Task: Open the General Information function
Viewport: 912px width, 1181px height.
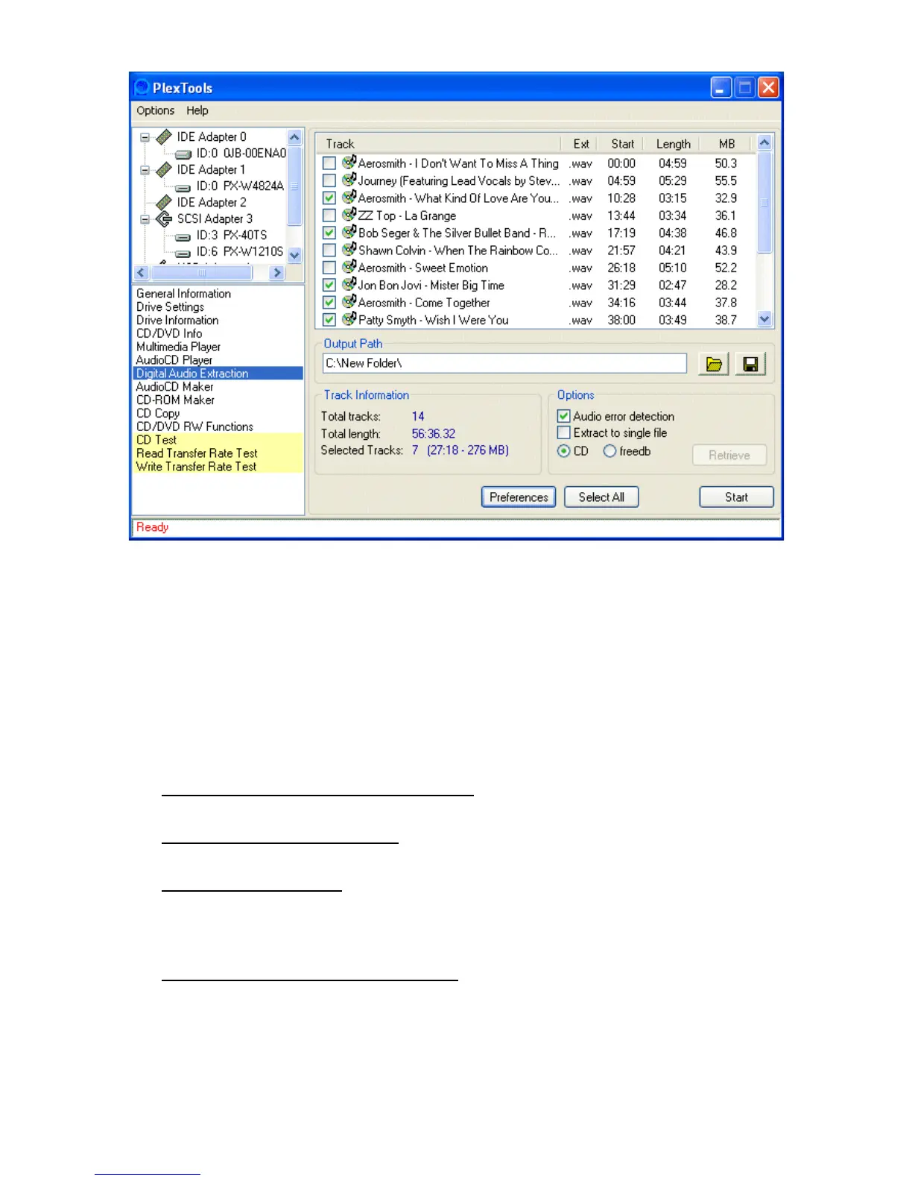Action: (x=183, y=294)
